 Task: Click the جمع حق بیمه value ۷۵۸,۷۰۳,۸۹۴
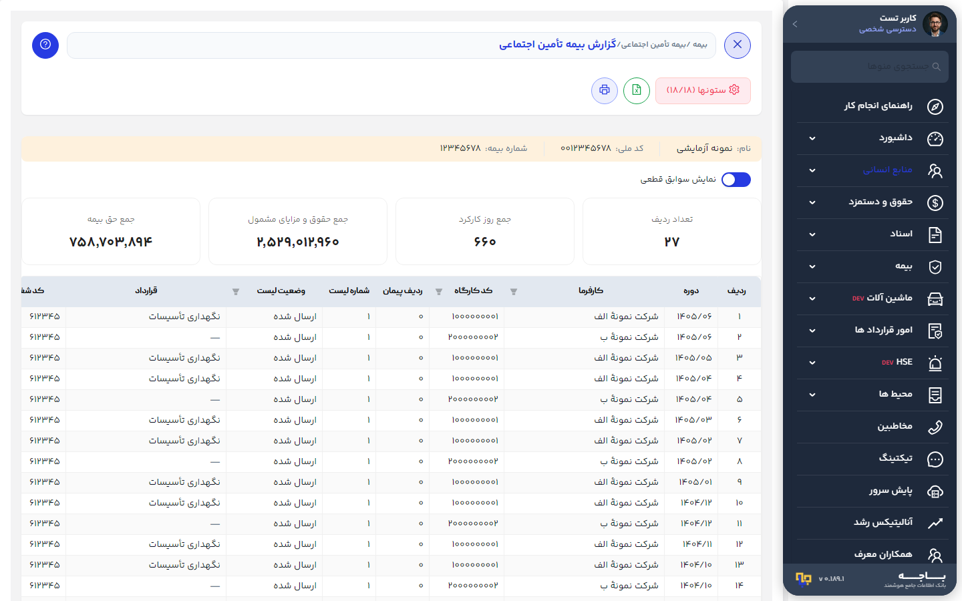coord(111,242)
